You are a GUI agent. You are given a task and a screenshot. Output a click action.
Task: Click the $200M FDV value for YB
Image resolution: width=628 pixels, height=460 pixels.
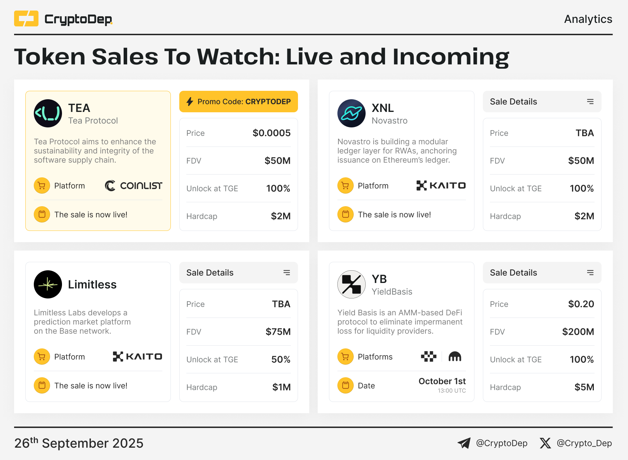tap(578, 332)
